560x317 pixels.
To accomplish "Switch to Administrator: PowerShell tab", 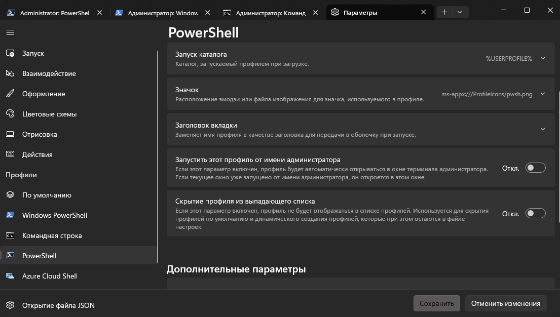I will 55,13.
